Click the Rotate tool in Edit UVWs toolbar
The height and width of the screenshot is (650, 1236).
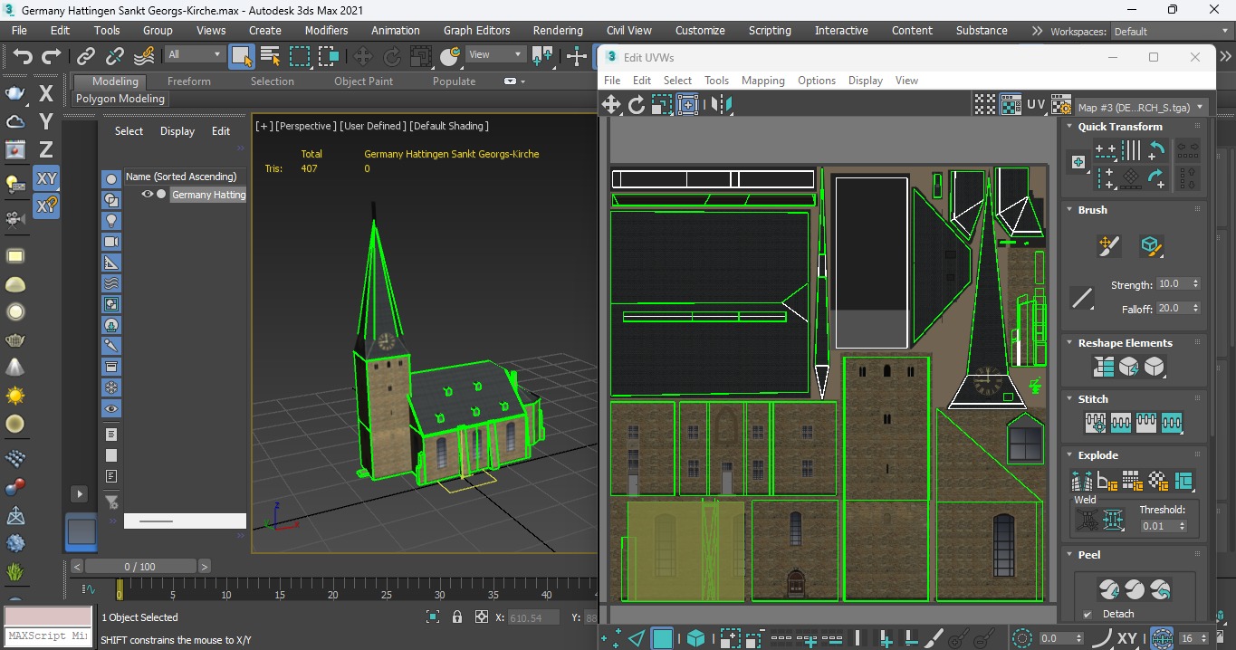click(637, 105)
